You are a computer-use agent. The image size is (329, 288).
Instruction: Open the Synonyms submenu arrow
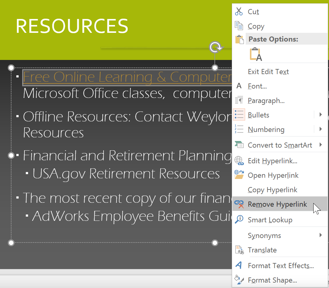321,235
